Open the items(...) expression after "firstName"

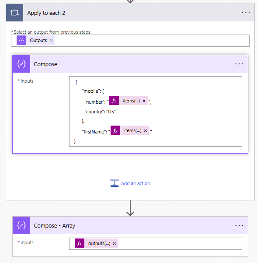pos(133,130)
